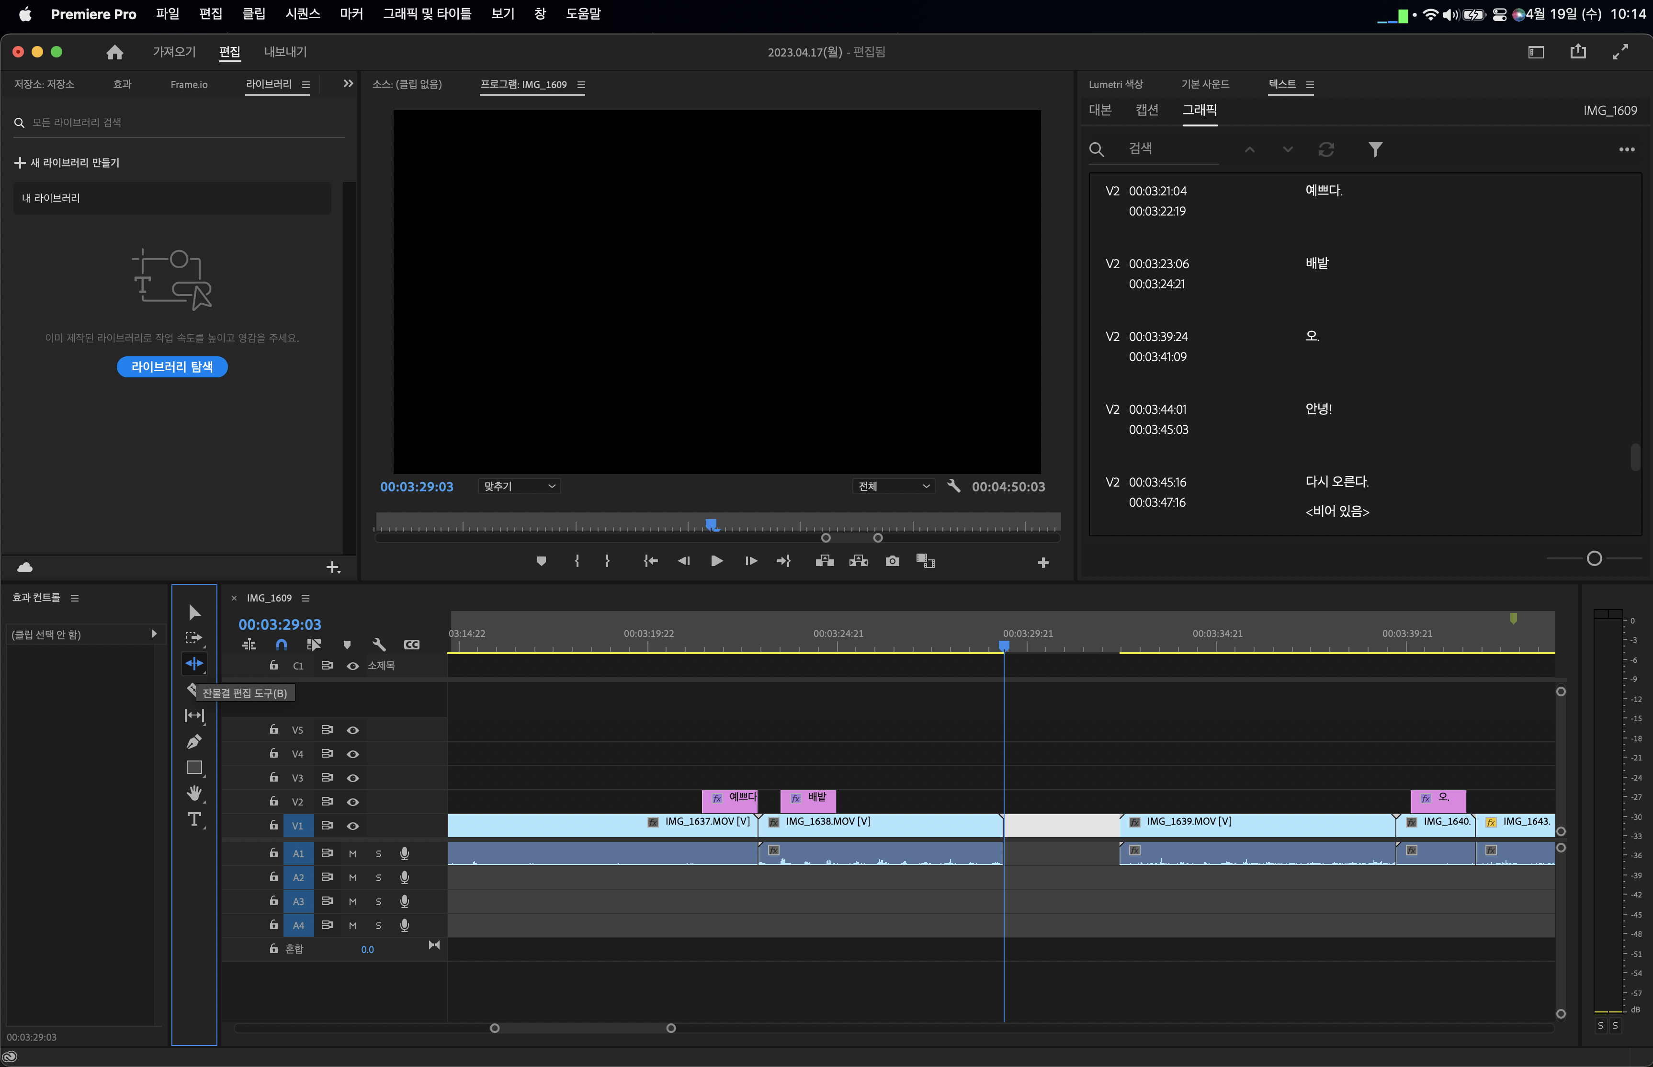1653x1067 pixels.
Task: Hide the V2 track with eye icon
Action: tap(352, 802)
